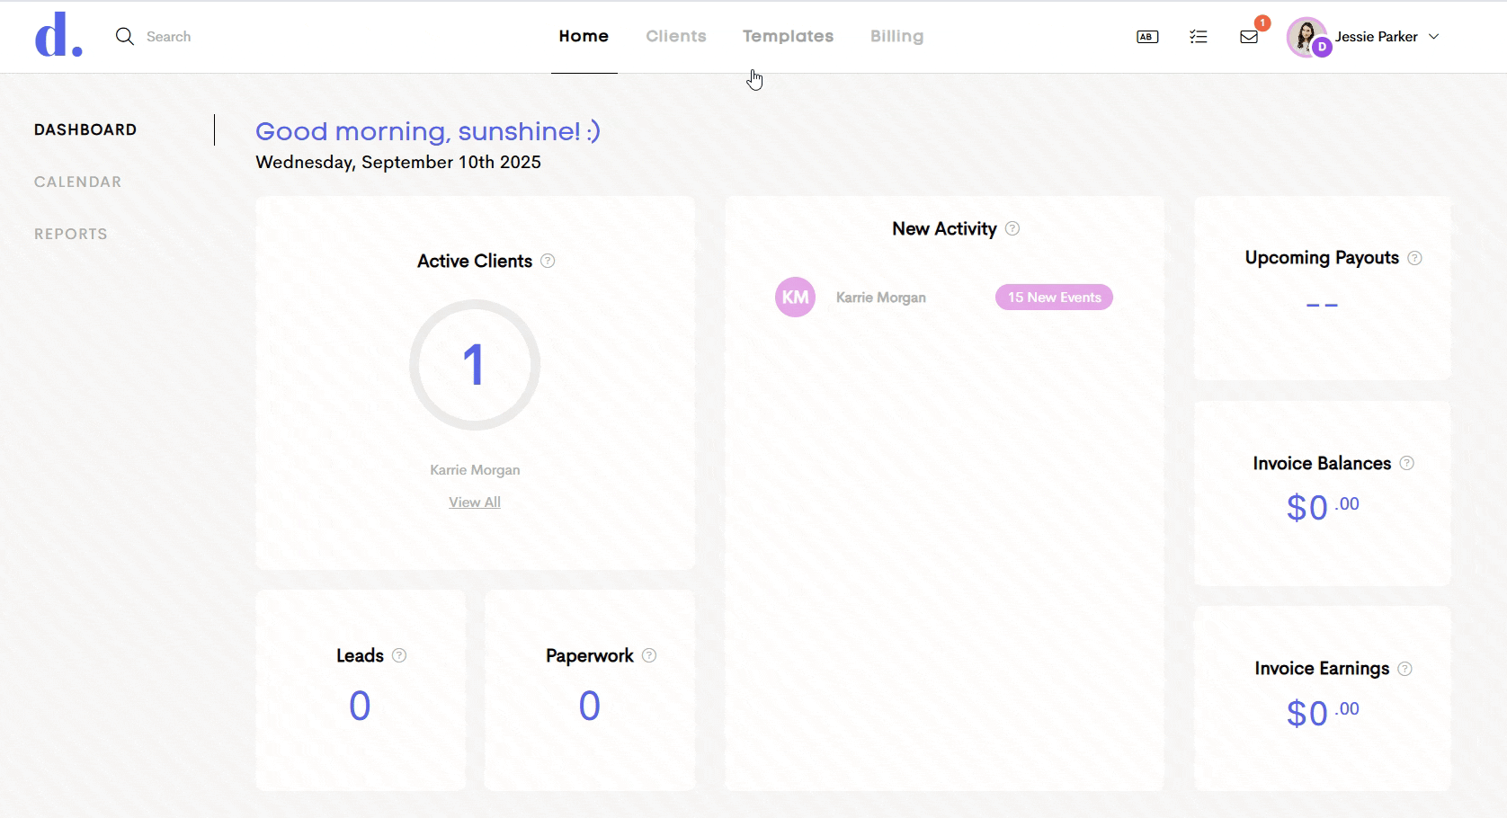Image resolution: width=1507 pixels, height=818 pixels.
Task: Click into the Search input field
Action: pos(169,37)
